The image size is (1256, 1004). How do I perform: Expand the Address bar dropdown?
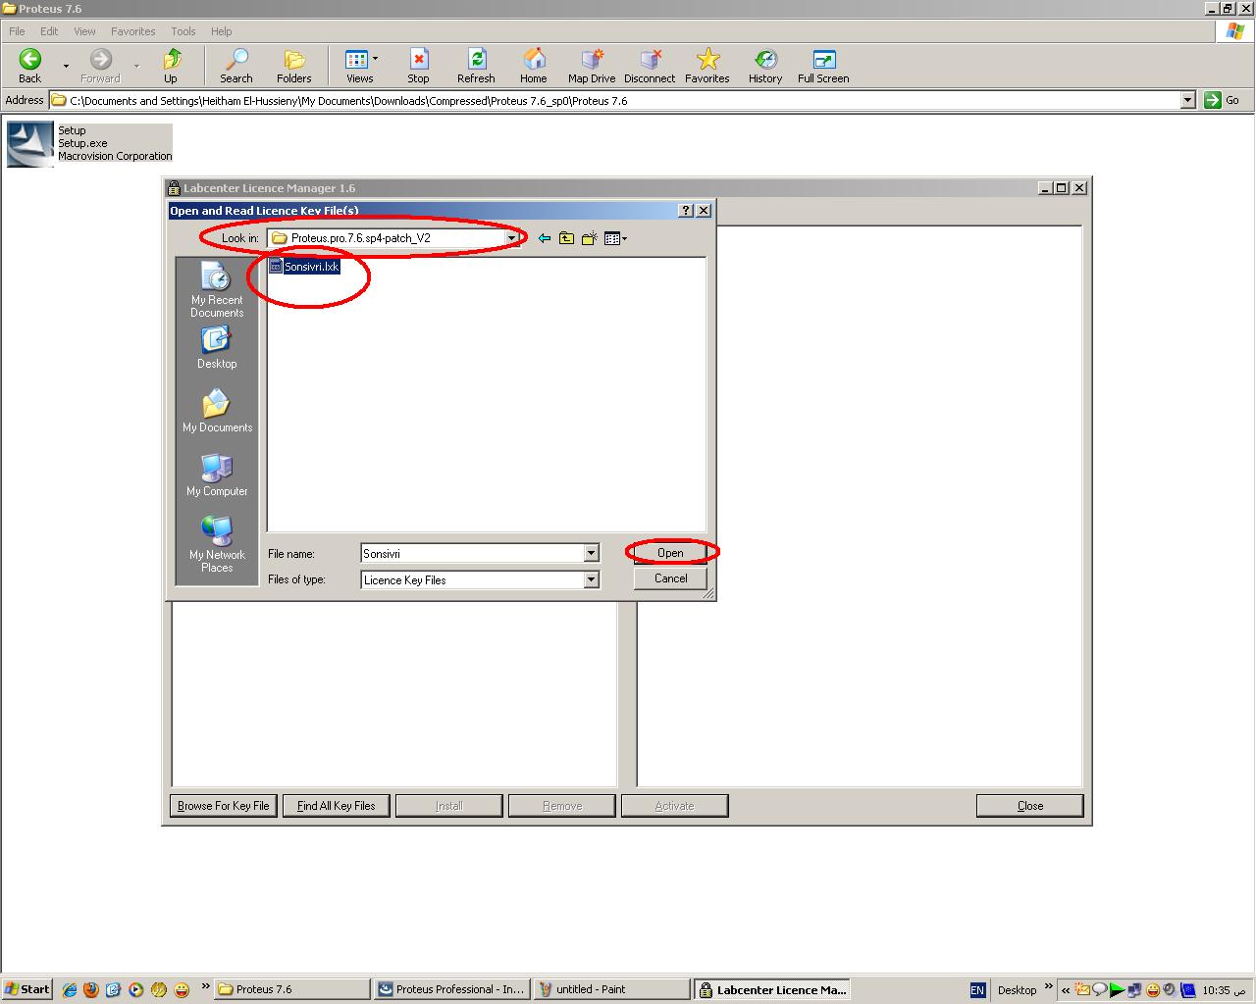(1187, 100)
